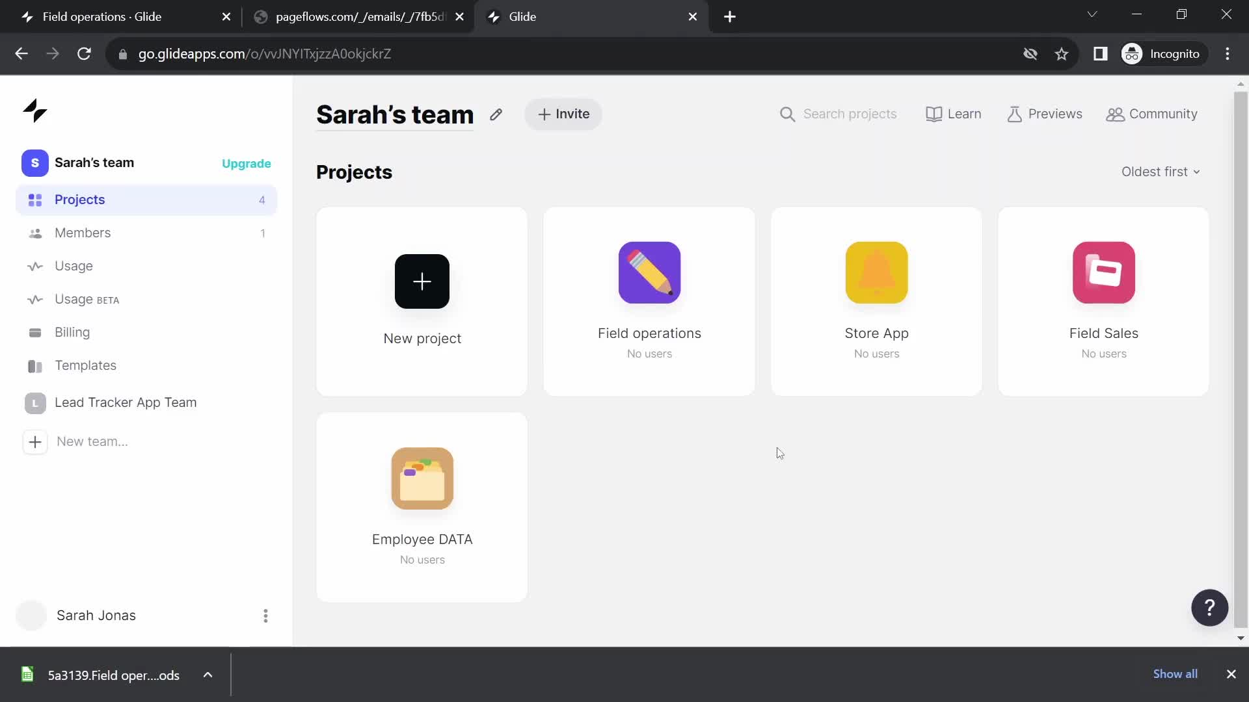The image size is (1249, 702).
Task: Click the Community people icon
Action: tap(1115, 114)
